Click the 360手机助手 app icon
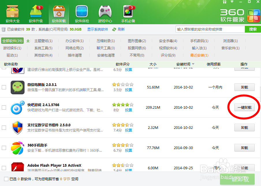The height and width of the screenshot is (186, 261). (x=18, y=148)
